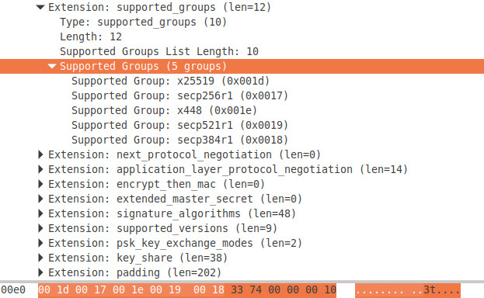The height and width of the screenshot is (298, 484).
Task: Expand the encrypt_then_mac extension arrow
Action: pos(40,184)
